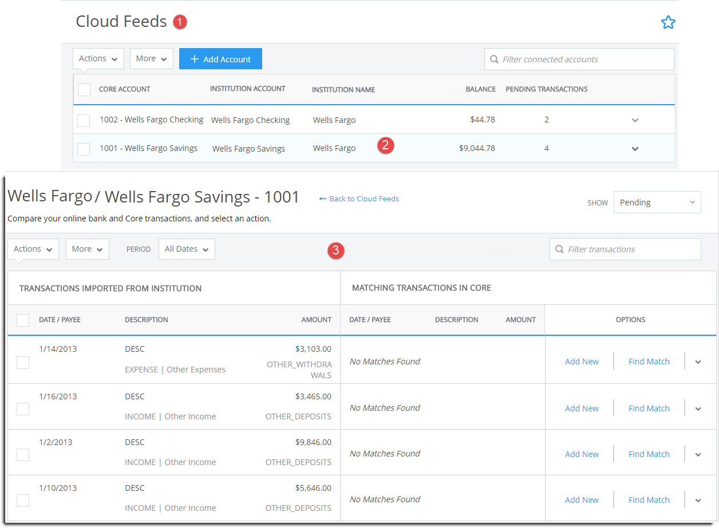Expand options chevron for the $3,103.00 transaction
This screenshot has height=528, width=719.
pyautogui.click(x=698, y=362)
